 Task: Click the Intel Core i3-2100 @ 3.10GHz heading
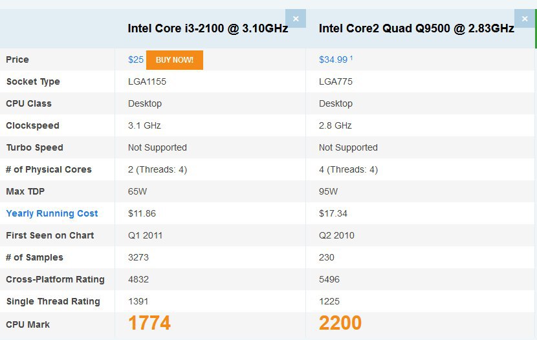pos(208,28)
